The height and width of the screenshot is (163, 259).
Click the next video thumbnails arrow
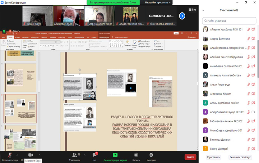[x=182, y=16]
